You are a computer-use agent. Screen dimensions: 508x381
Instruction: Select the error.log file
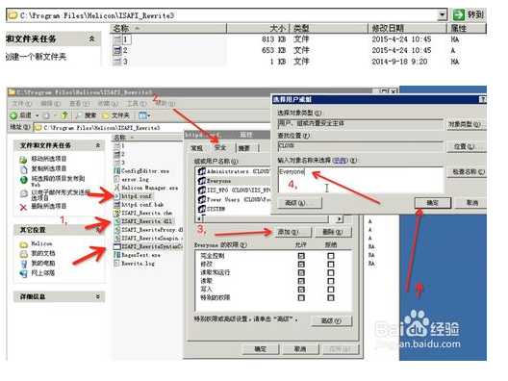[132, 179]
